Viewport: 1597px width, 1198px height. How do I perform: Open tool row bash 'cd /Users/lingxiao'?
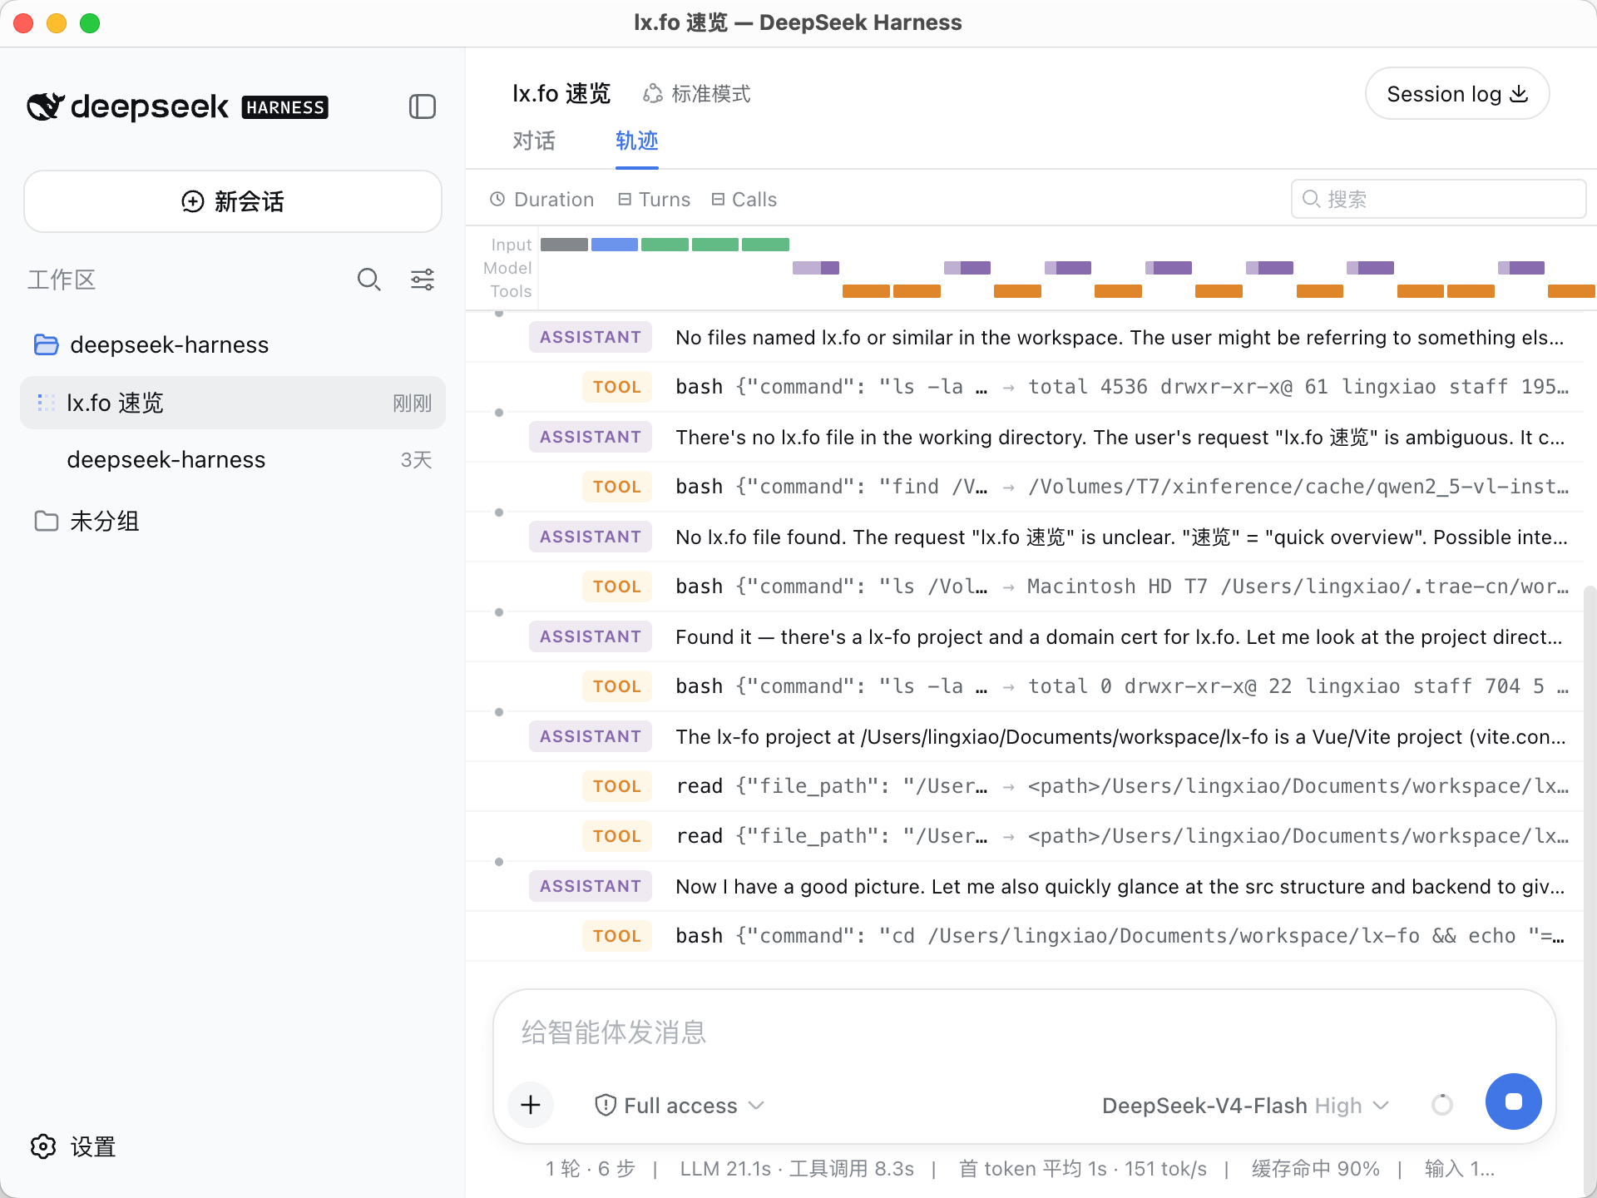point(1025,936)
